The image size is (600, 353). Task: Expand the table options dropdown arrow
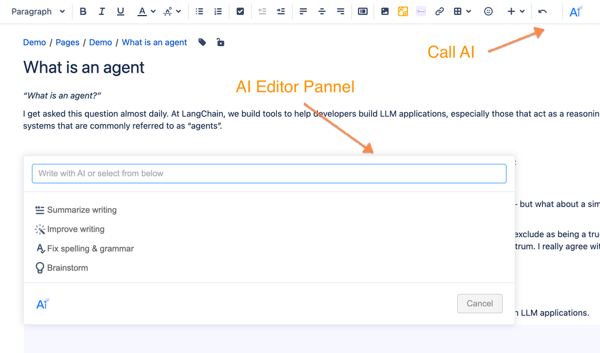tap(468, 11)
